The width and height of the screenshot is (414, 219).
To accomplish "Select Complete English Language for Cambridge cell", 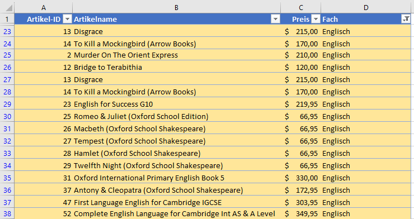I will pyautogui.click(x=176, y=213).
